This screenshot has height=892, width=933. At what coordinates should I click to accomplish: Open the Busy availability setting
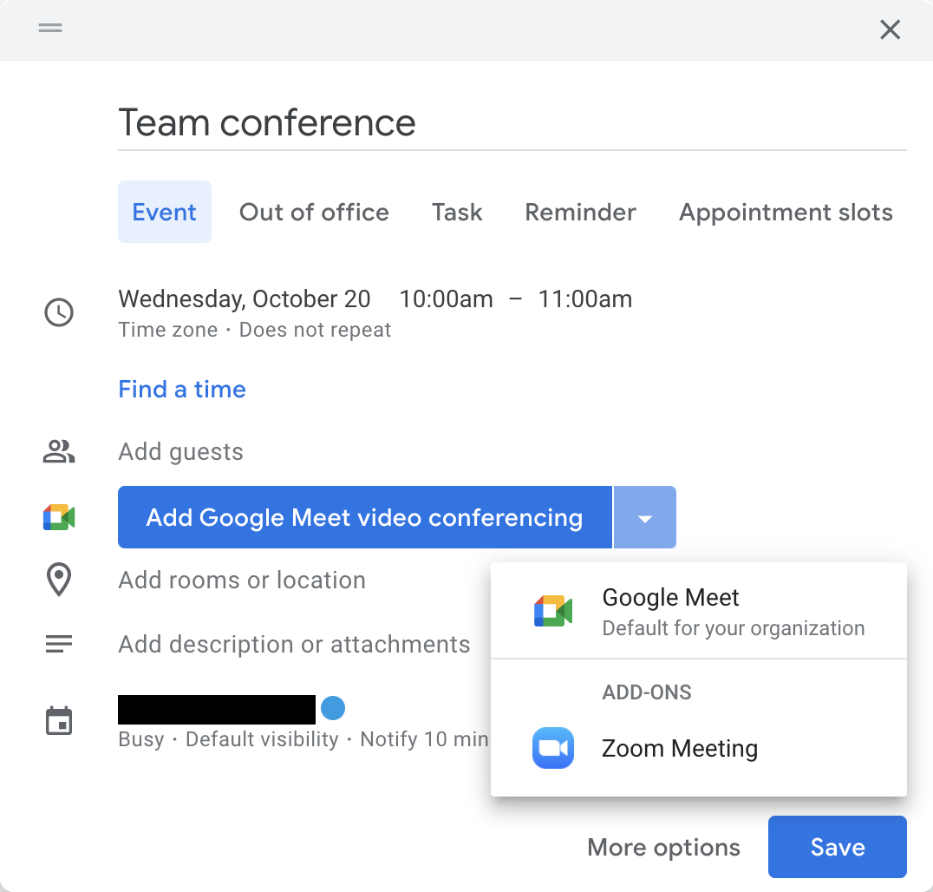[x=141, y=739]
